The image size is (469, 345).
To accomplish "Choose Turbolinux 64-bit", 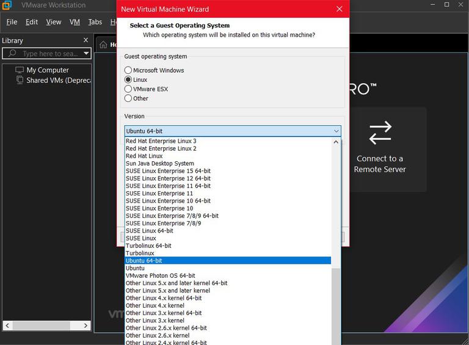I will pos(228,245).
